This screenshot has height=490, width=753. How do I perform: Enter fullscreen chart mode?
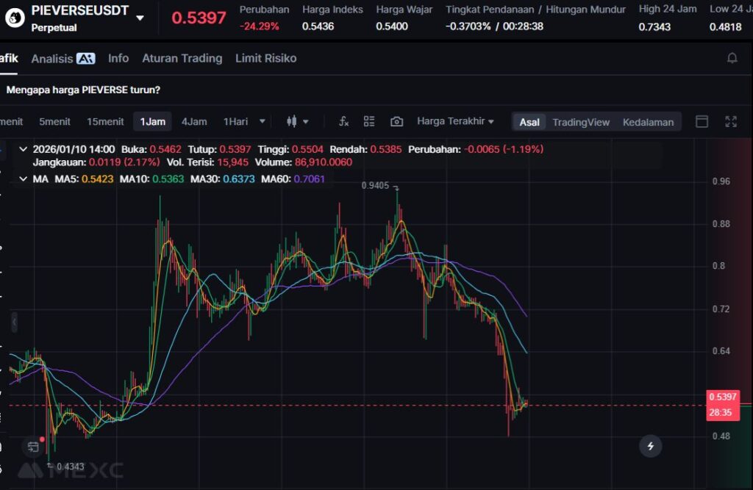[731, 122]
